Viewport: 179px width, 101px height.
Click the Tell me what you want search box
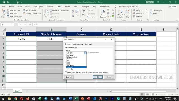pyautogui.click(x=129, y=6)
